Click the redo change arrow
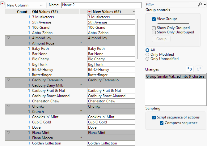This screenshot has height=146, width=207. tap(199, 69)
